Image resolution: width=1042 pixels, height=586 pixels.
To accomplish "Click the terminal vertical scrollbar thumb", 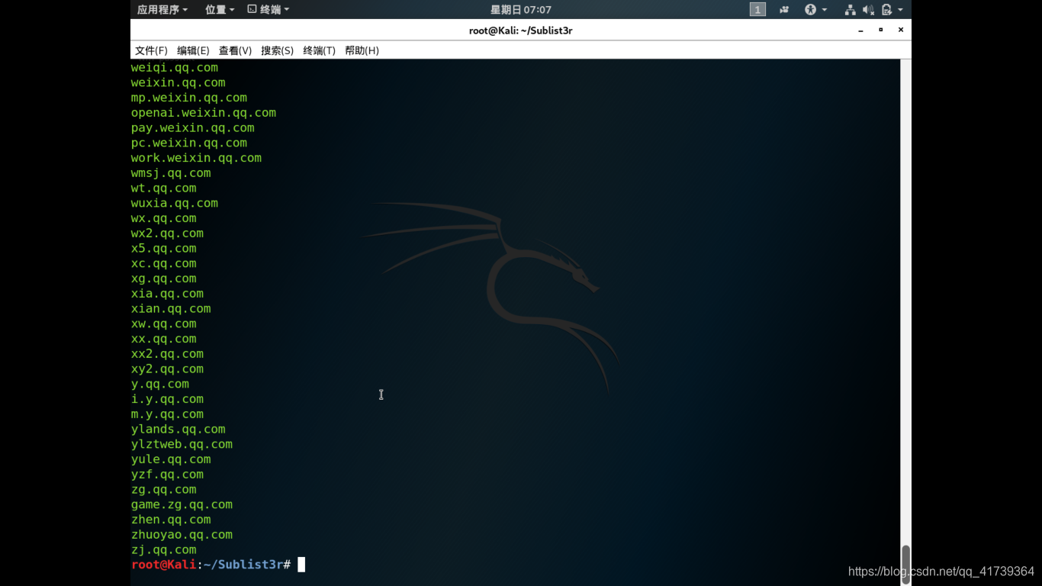I will pyautogui.click(x=906, y=564).
